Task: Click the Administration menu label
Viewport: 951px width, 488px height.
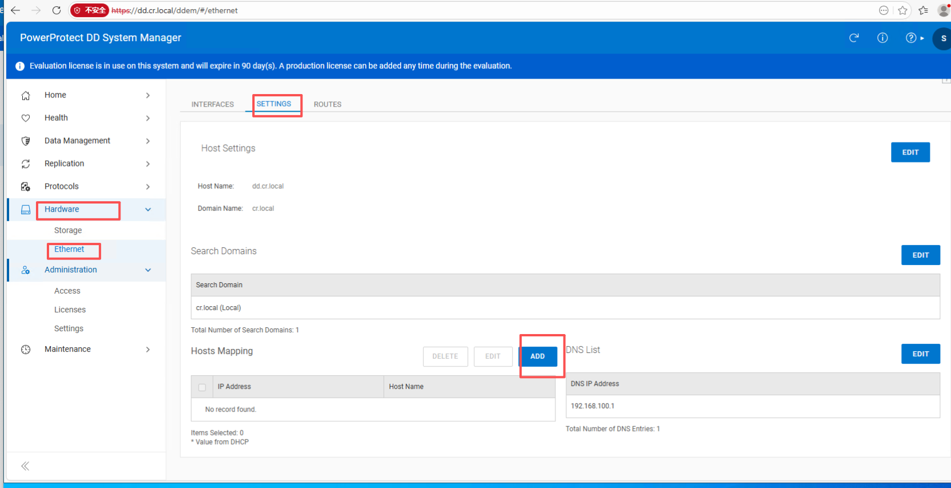Action: pos(71,270)
